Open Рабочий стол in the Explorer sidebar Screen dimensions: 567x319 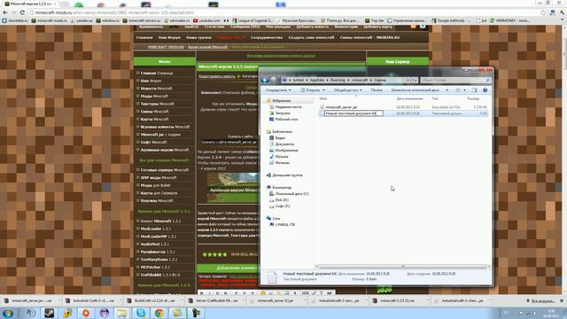pyautogui.click(x=283, y=120)
